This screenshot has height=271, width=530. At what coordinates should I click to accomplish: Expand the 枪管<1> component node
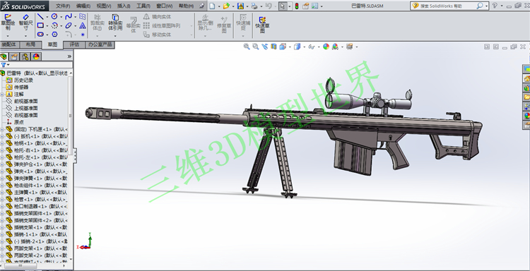pyautogui.click(x=2, y=199)
